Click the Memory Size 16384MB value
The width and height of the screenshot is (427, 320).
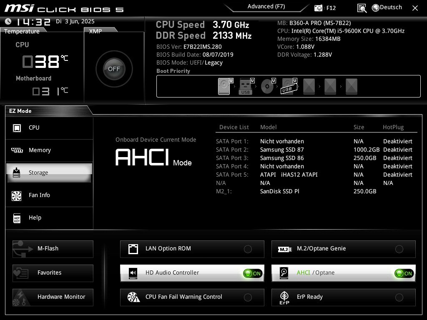click(328, 39)
